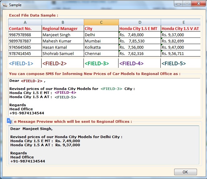Close the Sample window

[199, 3]
